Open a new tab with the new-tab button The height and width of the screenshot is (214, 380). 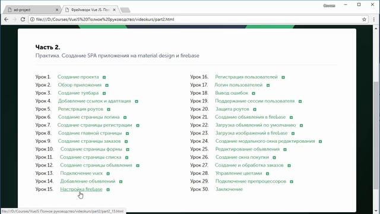(125, 10)
